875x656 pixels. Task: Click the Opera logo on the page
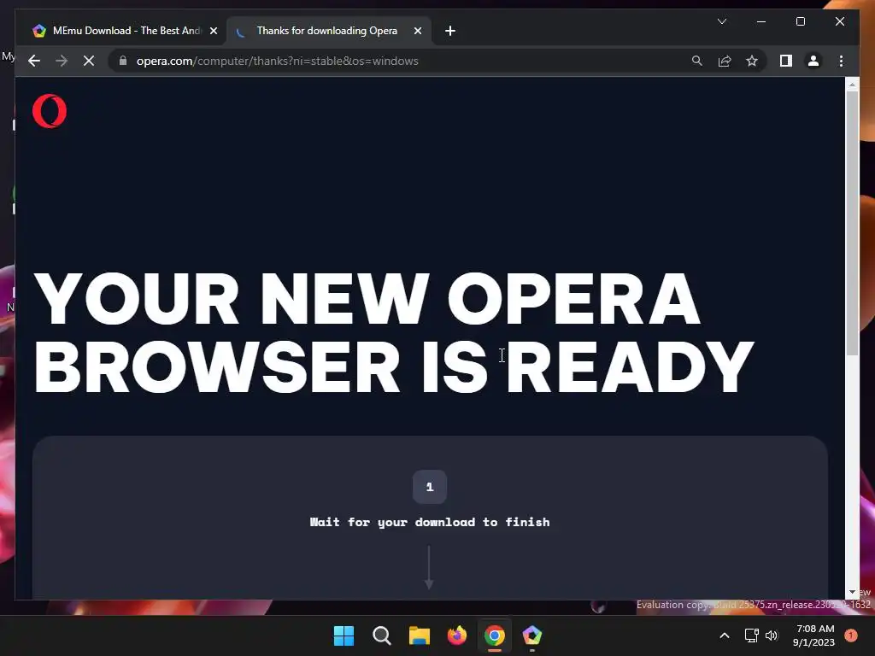50,111
